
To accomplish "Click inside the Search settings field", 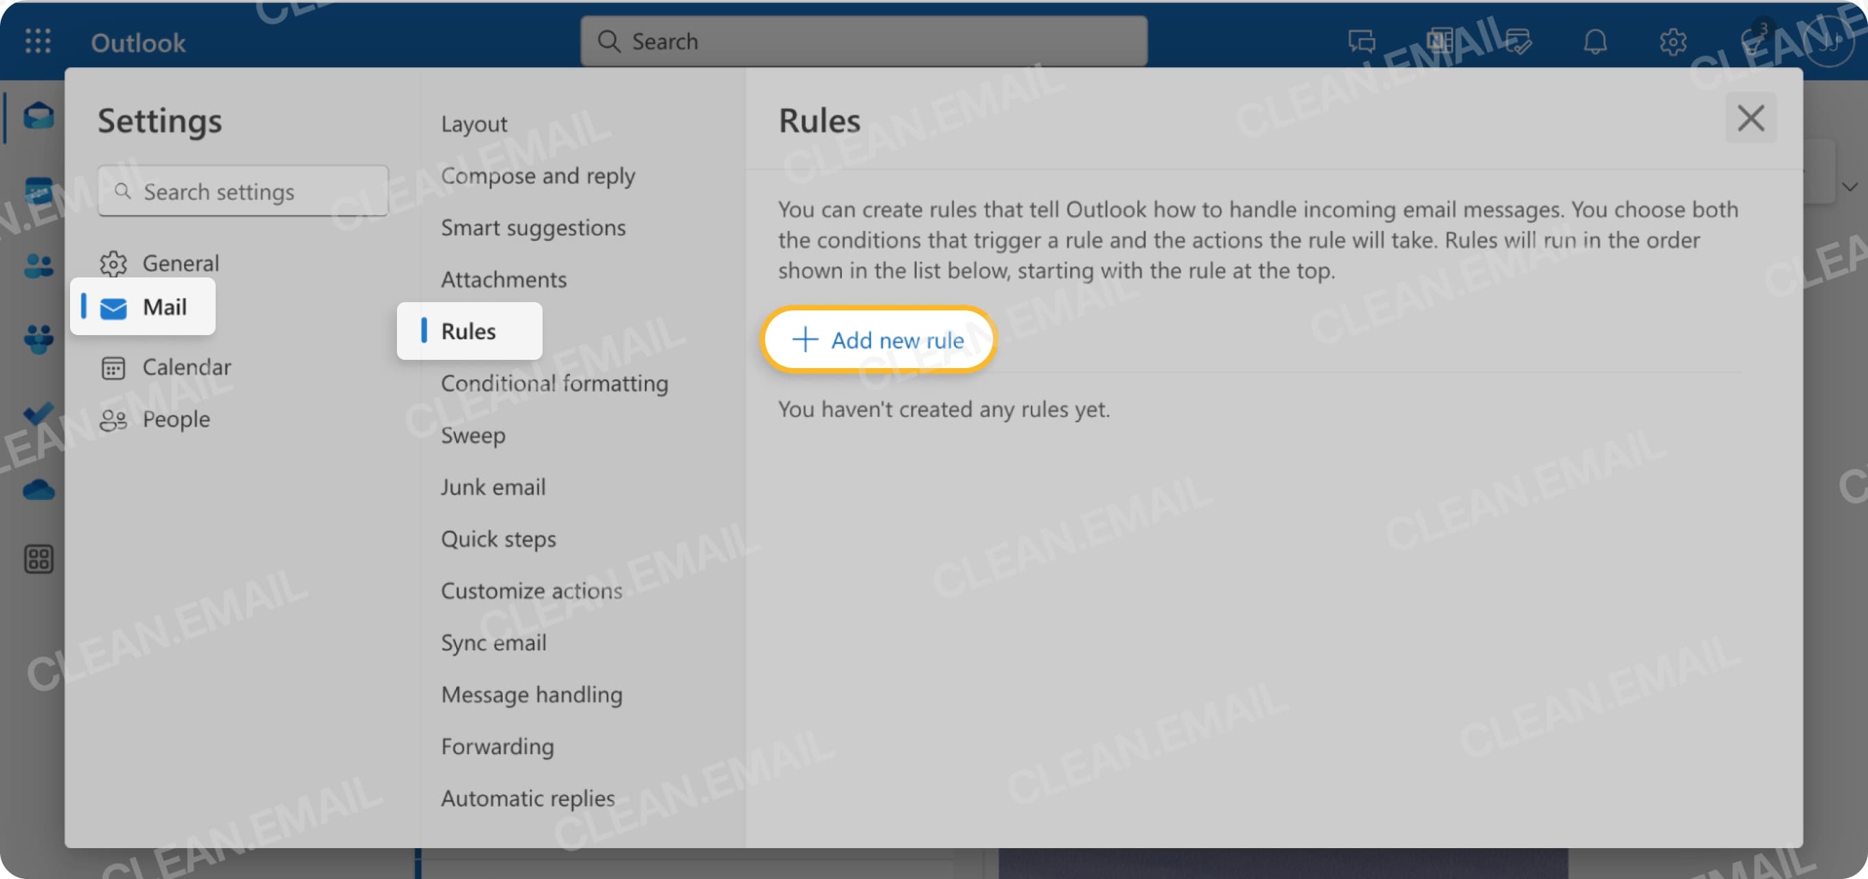I will click(x=243, y=191).
